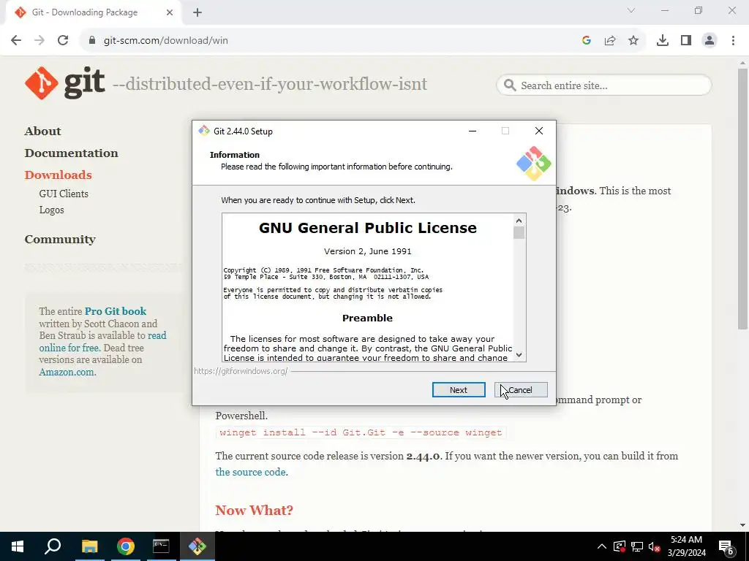The image size is (749, 561).
Task: Open Chrome tab search chevron
Action: tap(631, 10)
